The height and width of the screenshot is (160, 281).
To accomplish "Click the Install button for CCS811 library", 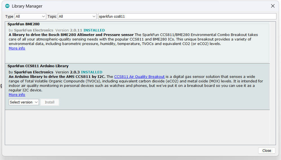I will pos(50,102).
